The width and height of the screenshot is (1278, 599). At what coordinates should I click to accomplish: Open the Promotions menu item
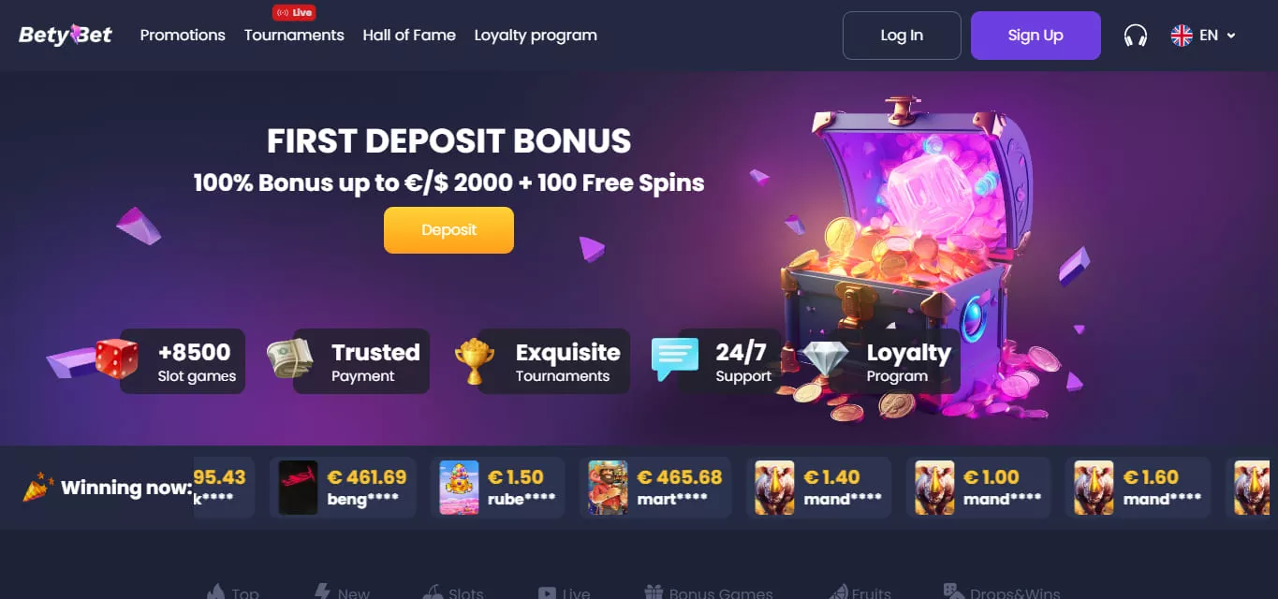click(183, 36)
